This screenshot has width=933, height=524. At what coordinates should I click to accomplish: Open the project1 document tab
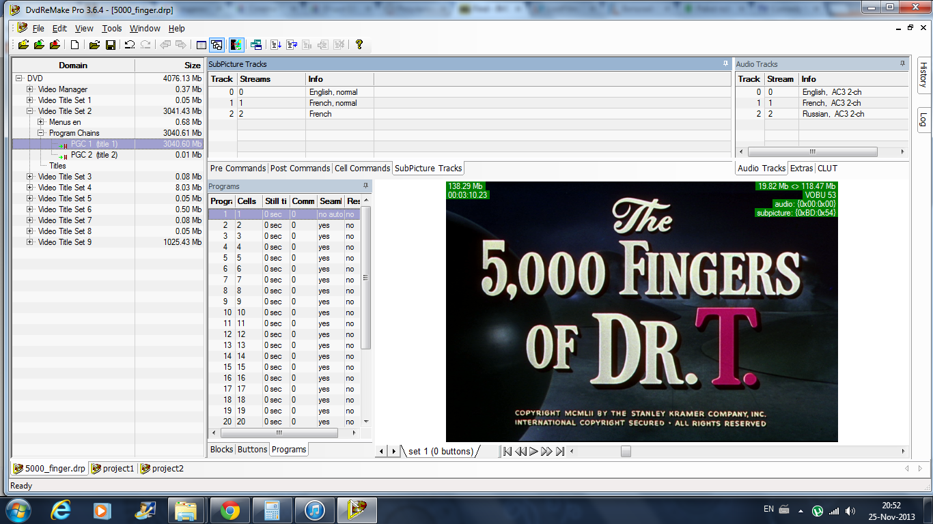(113, 469)
